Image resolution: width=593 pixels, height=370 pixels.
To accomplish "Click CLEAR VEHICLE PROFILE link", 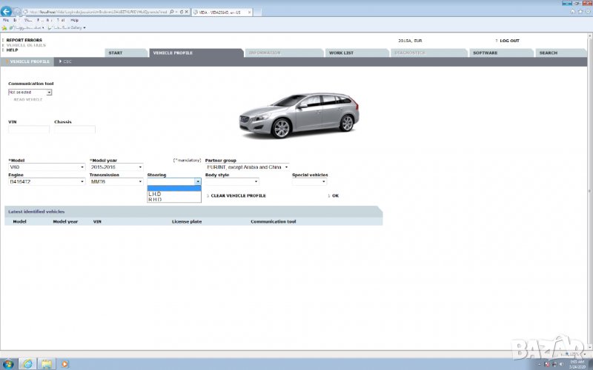I will coord(238,195).
